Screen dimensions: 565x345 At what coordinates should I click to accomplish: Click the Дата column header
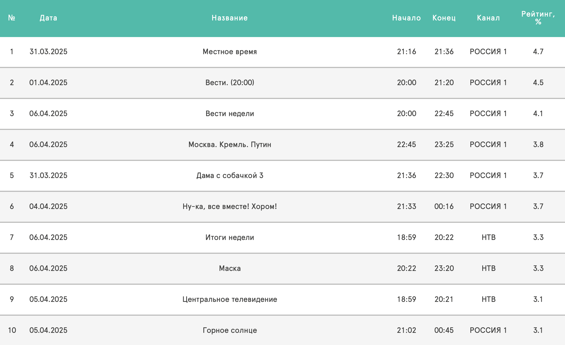pos(48,18)
